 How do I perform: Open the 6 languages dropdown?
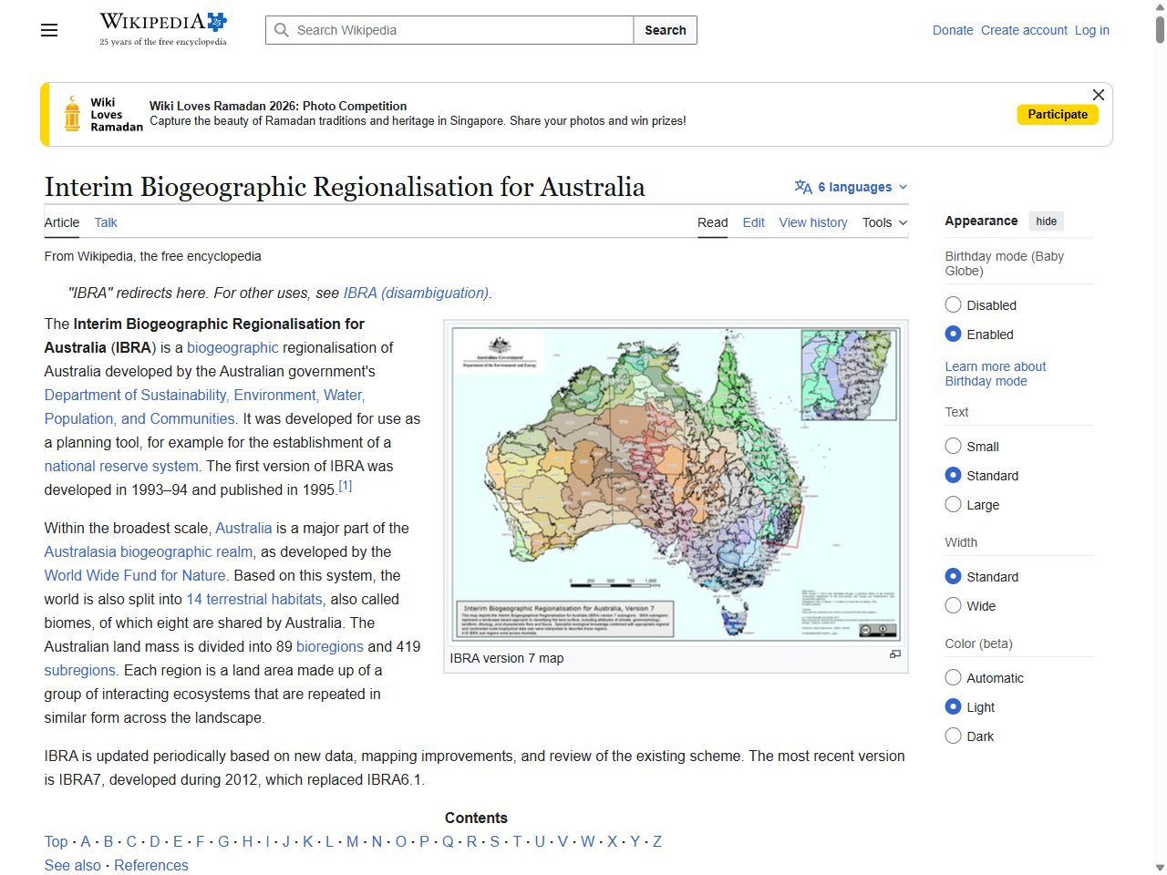point(850,187)
